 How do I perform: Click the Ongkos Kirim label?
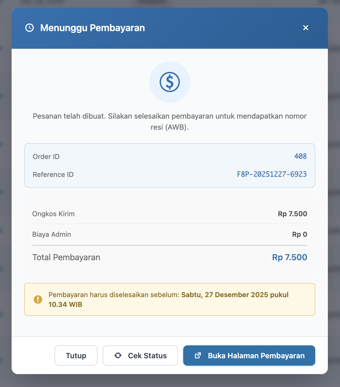(54, 214)
